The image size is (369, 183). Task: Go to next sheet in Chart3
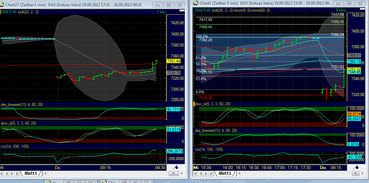206,173
